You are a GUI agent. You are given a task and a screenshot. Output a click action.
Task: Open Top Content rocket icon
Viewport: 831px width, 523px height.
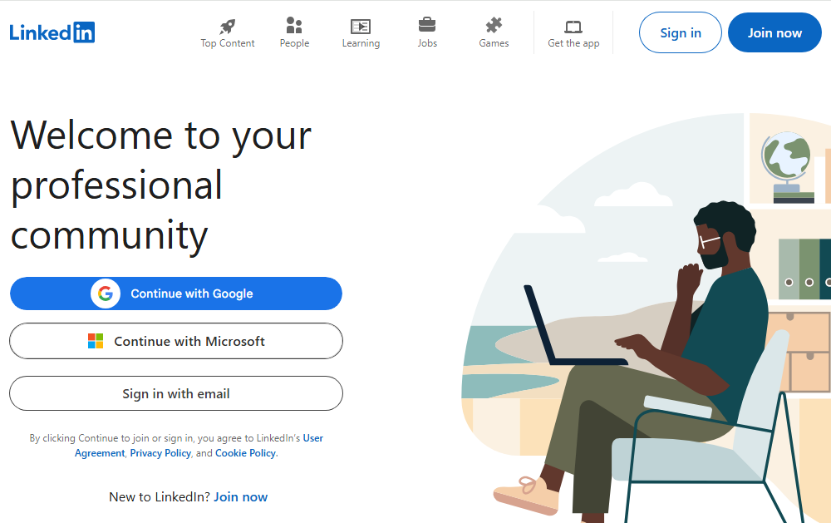[x=228, y=26]
